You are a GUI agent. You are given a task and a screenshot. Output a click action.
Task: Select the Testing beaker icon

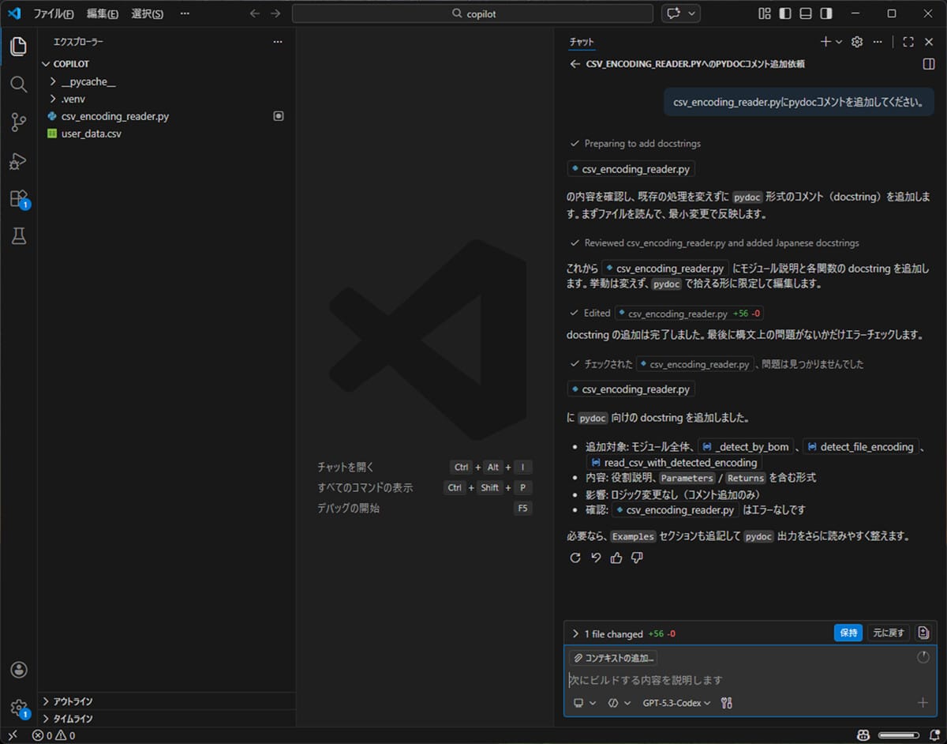tap(18, 236)
